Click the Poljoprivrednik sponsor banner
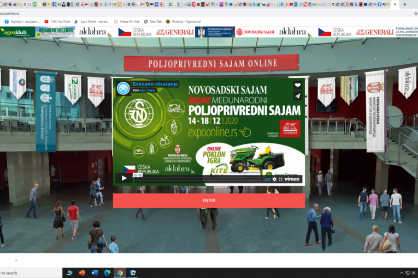Viewport: 418px width, 278px height. tap(55, 32)
